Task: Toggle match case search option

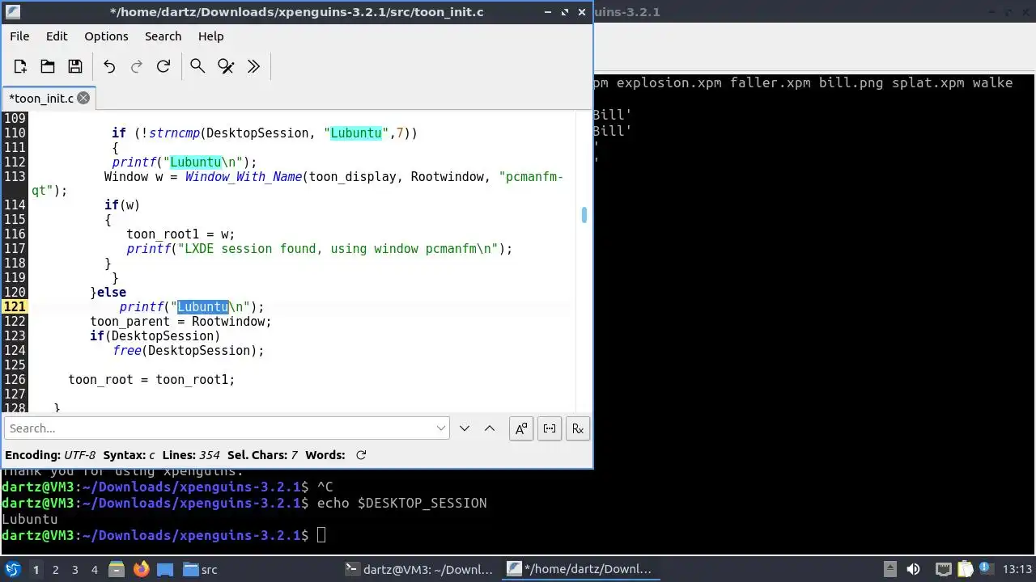Action: [x=521, y=428]
